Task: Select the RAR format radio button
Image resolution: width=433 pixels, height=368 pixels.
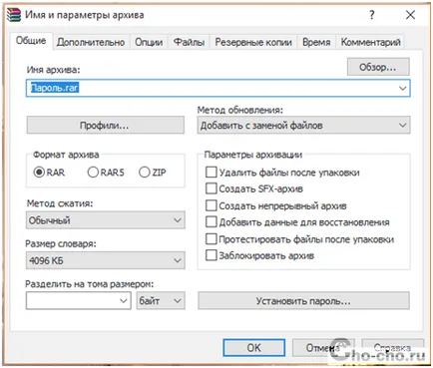Action: pyautogui.click(x=39, y=173)
